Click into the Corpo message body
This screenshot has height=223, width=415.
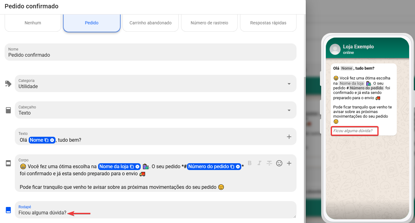tap(156, 173)
